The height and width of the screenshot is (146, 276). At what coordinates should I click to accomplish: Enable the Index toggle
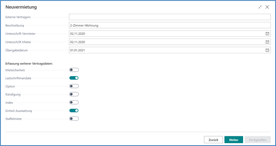coord(74,102)
